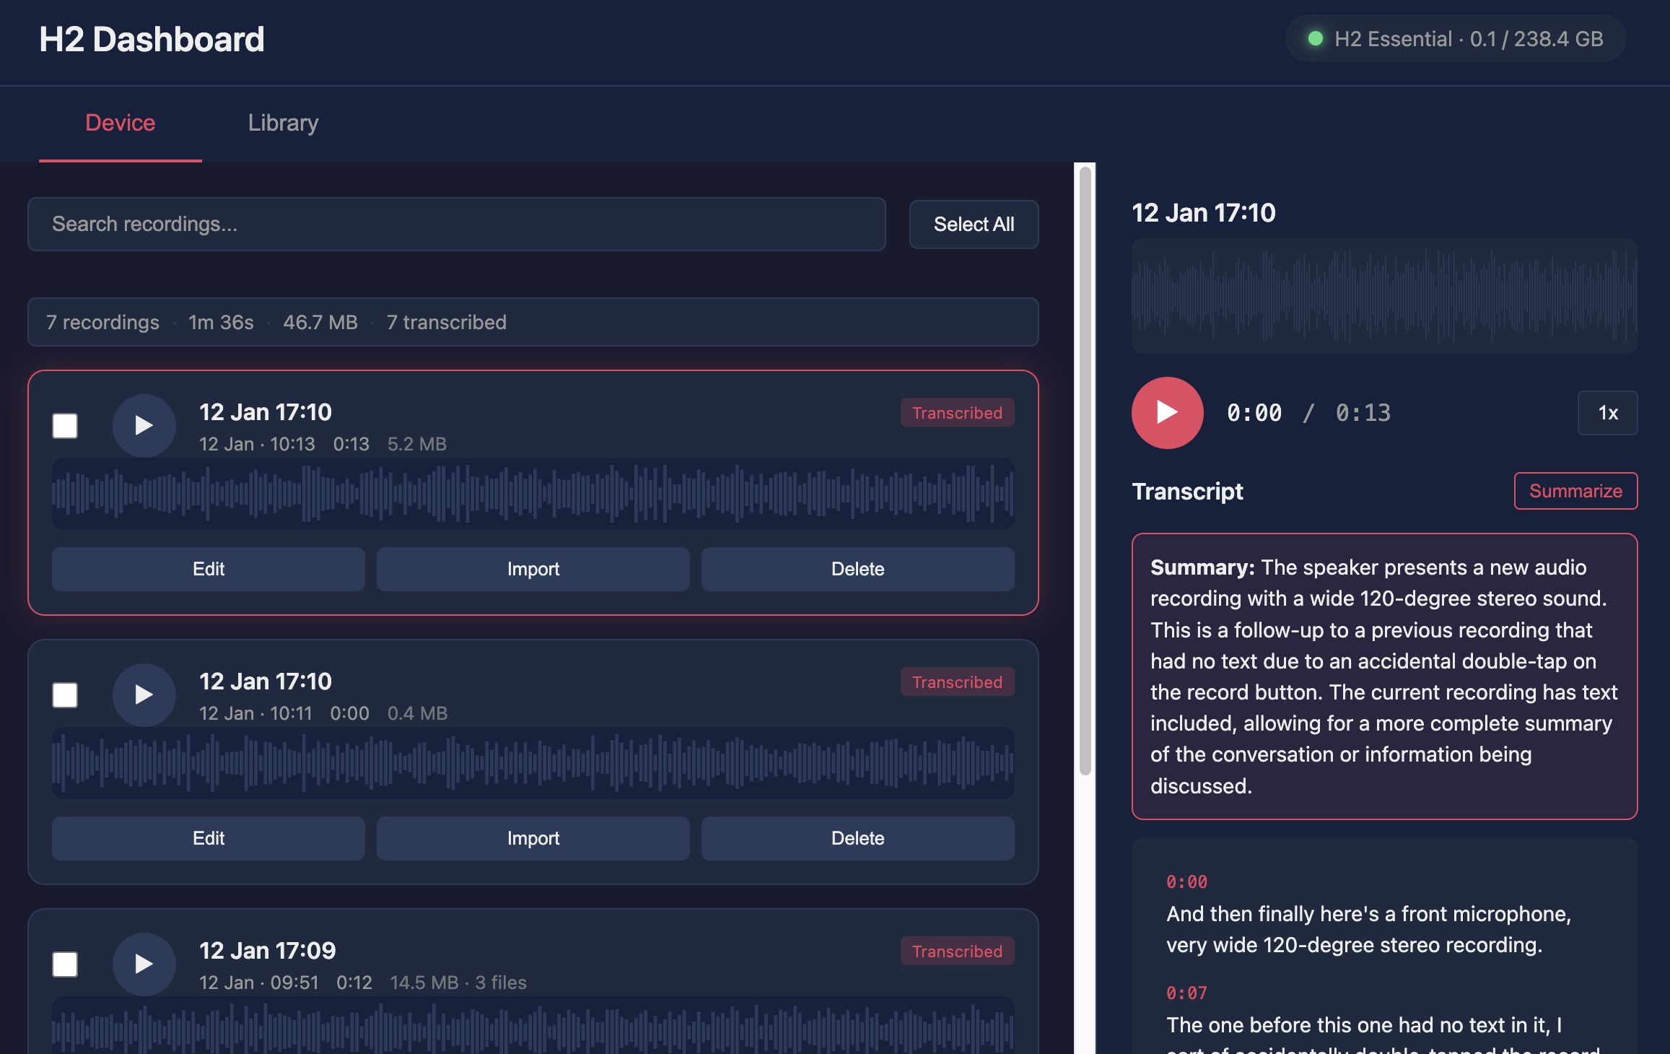This screenshot has width=1670, height=1054.
Task: Click the Transcribed badge on the 17:09 recording
Action: click(x=957, y=951)
